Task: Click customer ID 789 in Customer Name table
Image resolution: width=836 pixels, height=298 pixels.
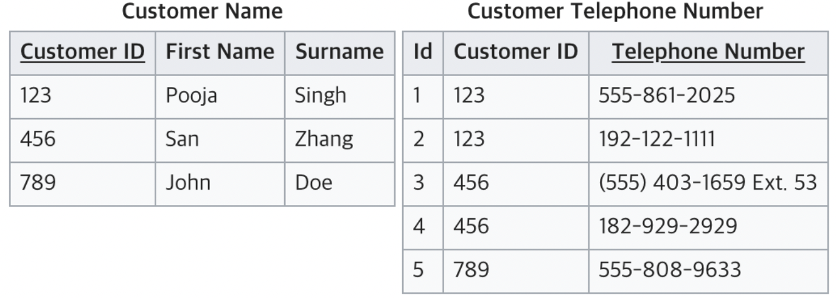Action: click(83, 184)
